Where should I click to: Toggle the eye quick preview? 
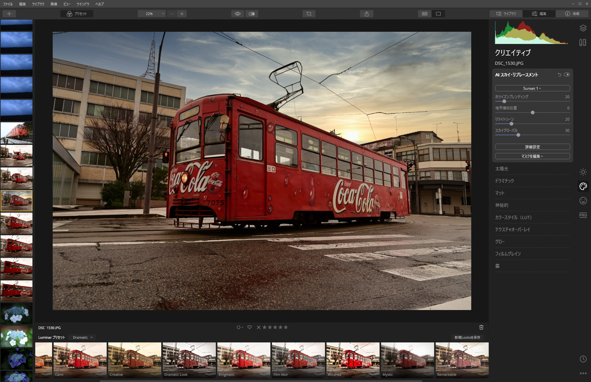[x=237, y=14]
